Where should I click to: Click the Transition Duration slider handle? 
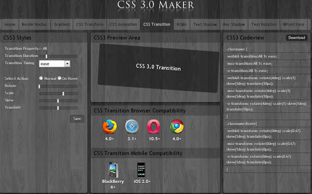(x=46, y=56)
